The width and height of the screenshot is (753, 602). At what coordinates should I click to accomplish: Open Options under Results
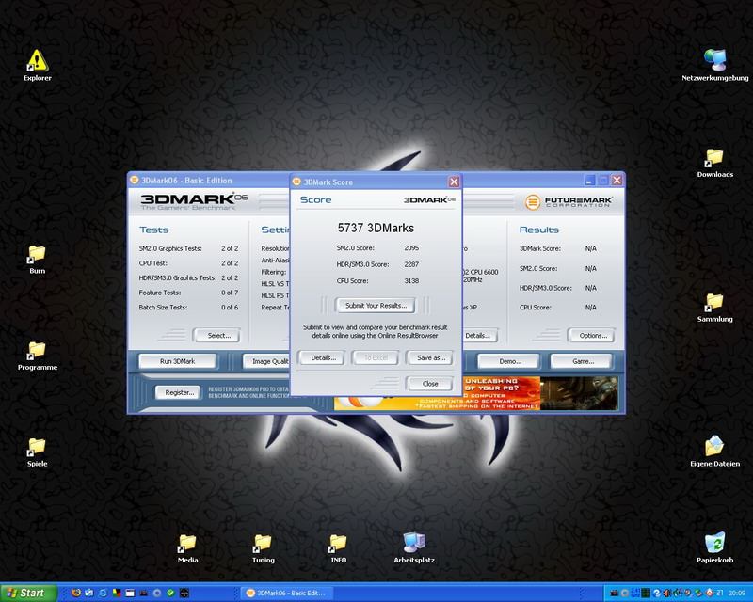[x=593, y=336]
